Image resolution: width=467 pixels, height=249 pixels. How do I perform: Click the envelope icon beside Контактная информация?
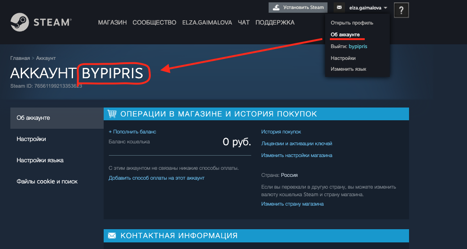[112, 236]
